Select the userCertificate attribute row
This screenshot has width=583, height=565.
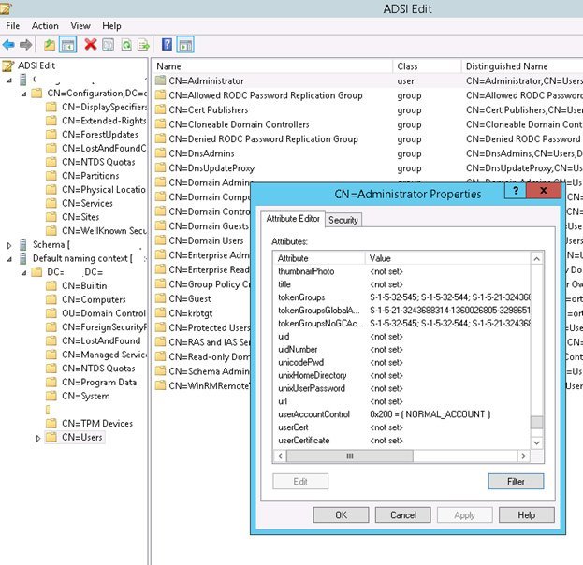click(402, 440)
